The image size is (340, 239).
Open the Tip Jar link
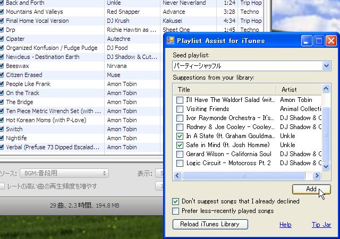point(321,225)
